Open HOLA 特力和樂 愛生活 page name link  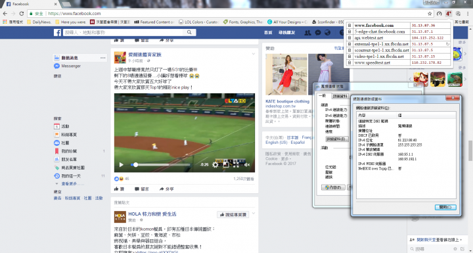(152, 214)
